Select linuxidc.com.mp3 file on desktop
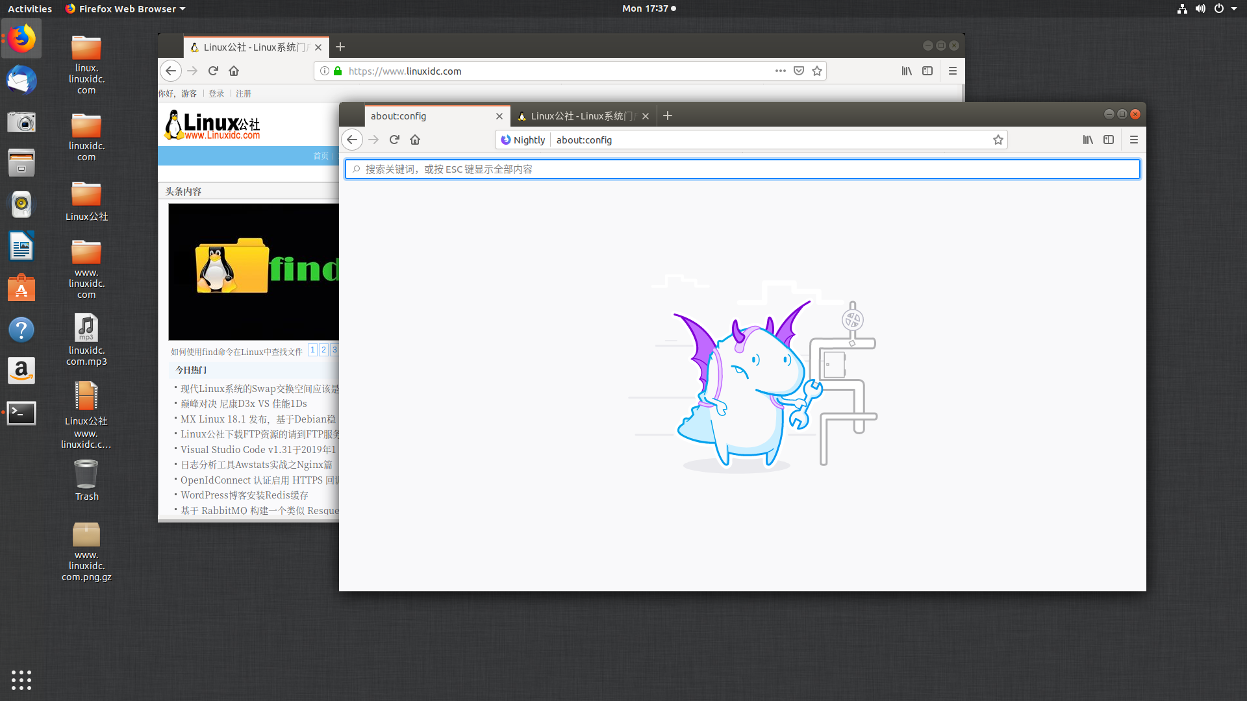The image size is (1247, 701). click(86, 339)
